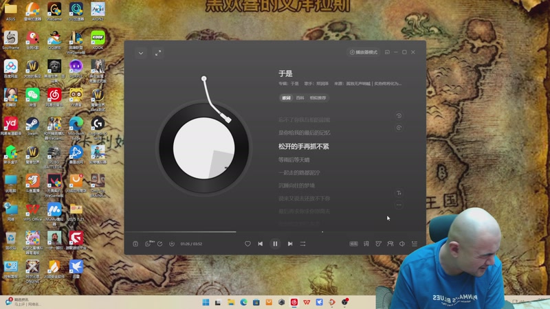Click the 火绒安全软件 desktop icon
Screen dimensions: 550x309
(54, 269)
